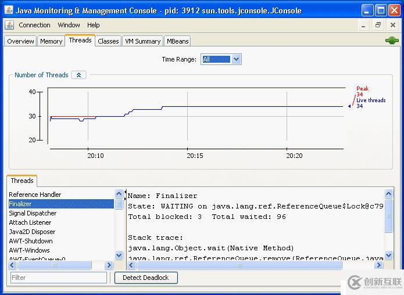The height and width of the screenshot is (295, 404).
Task: Click the Java coffee cup title bar icon
Action: pyautogui.click(x=9, y=10)
